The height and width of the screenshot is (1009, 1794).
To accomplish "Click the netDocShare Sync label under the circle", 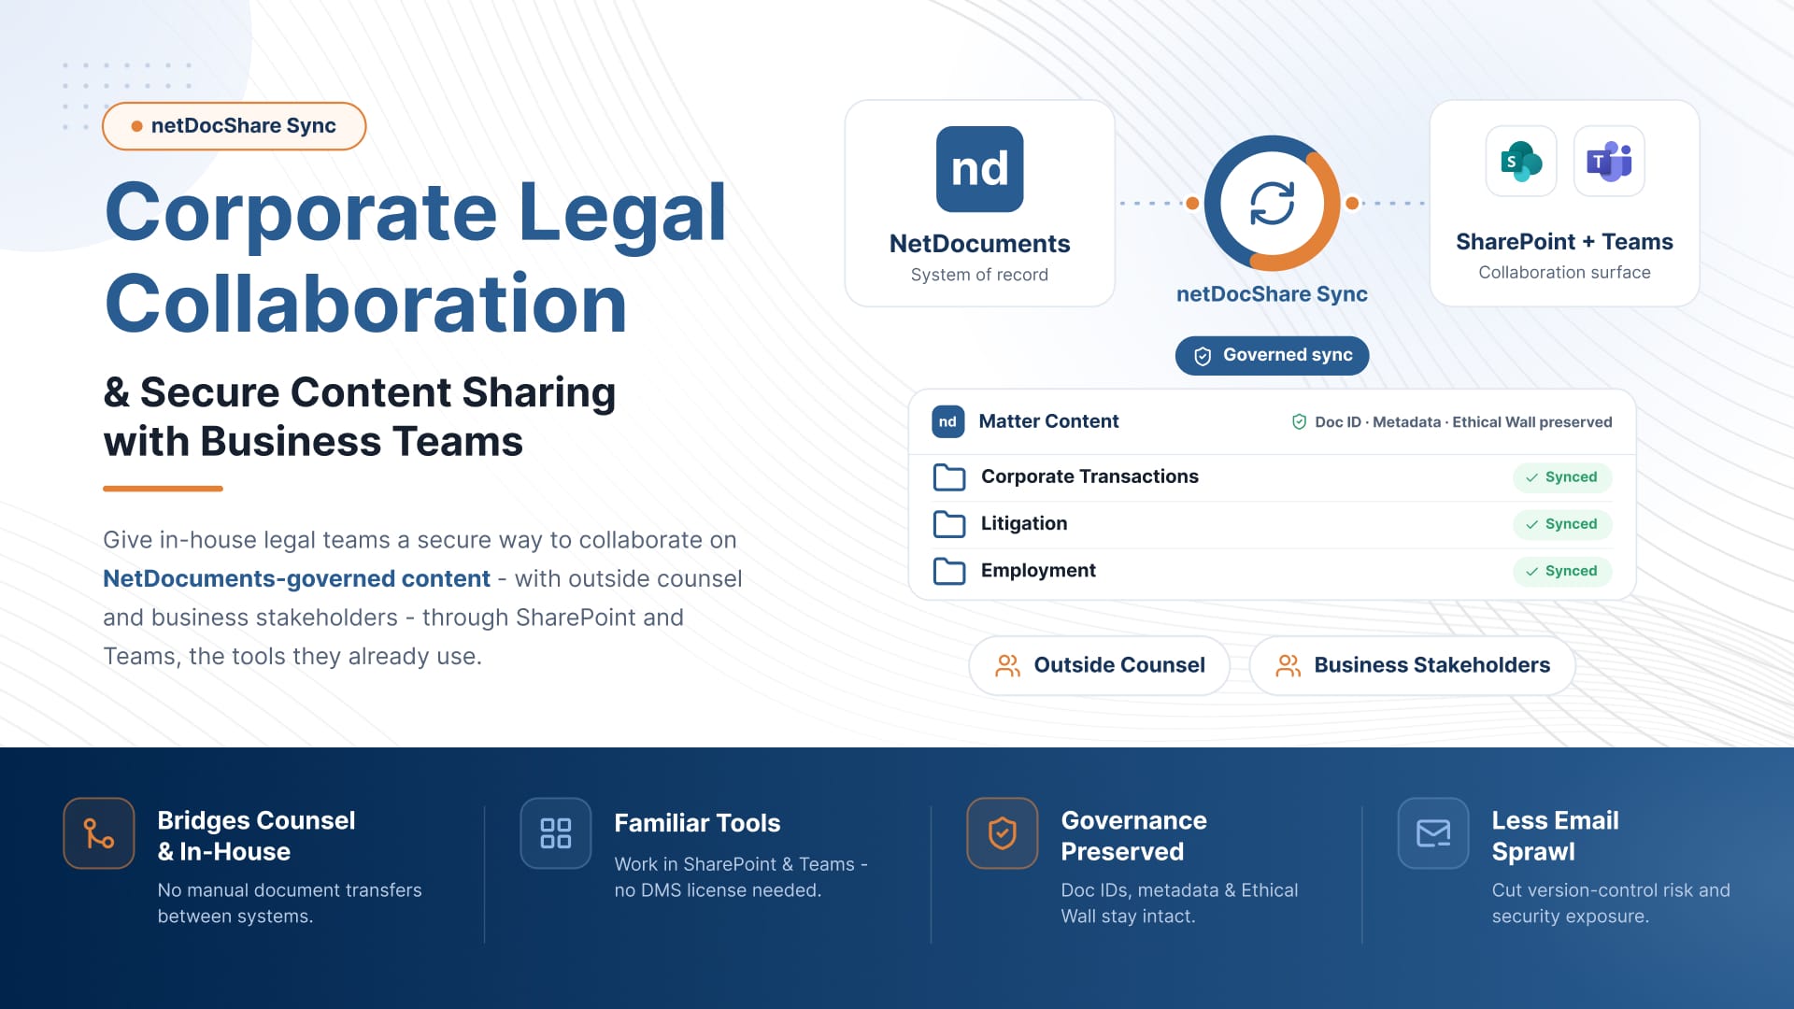I will click(1272, 294).
